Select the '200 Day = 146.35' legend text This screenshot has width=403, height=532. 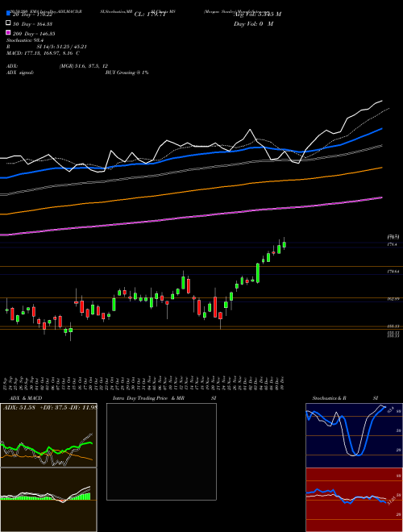(x=34, y=33)
